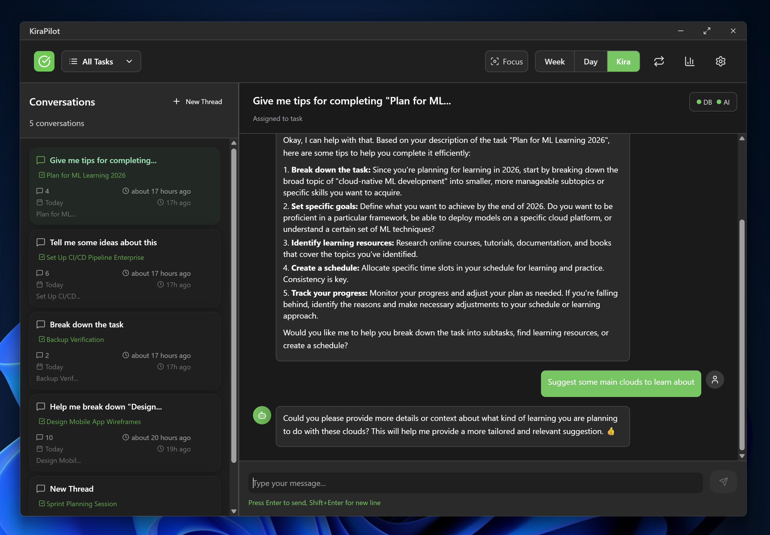Click the Kira robot avatar icon
Image resolution: width=770 pixels, height=535 pixels.
(x=262, y=415)
